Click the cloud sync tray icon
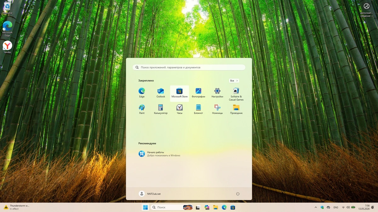Viewport: 378px width, 212px height. tap(329, 207)
